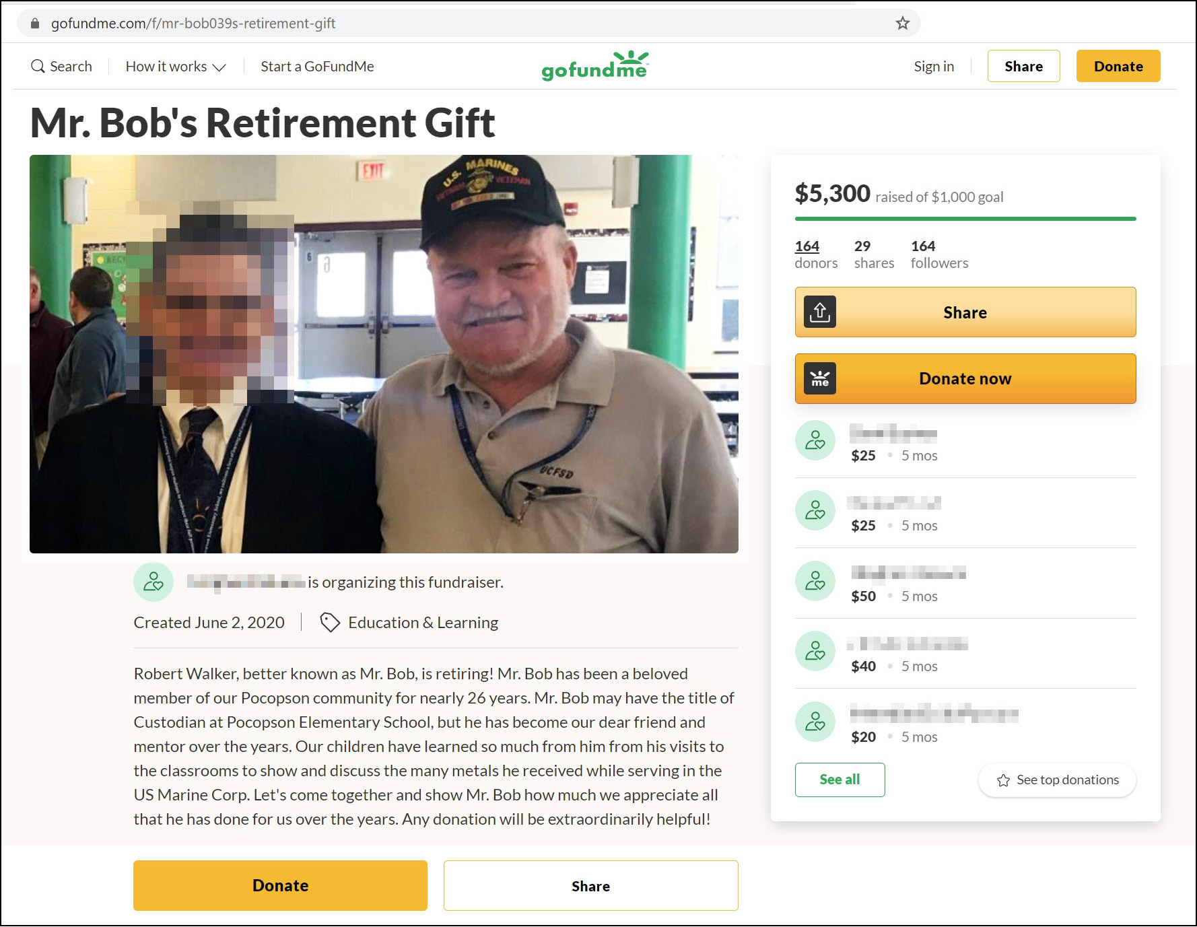Click the See all donations button

[840, 780]
